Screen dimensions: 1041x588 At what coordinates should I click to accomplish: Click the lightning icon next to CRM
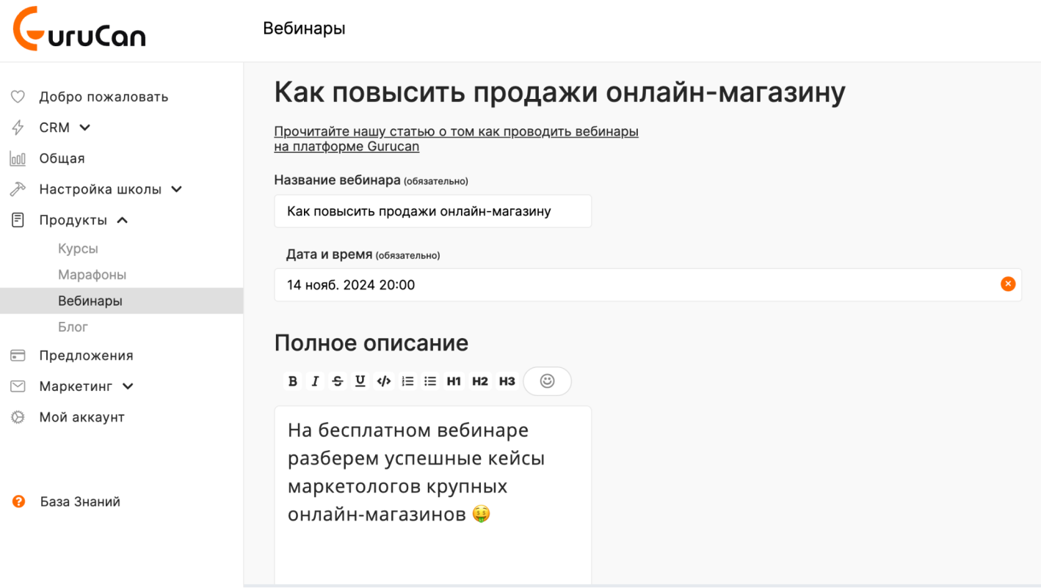coord(18,128)
